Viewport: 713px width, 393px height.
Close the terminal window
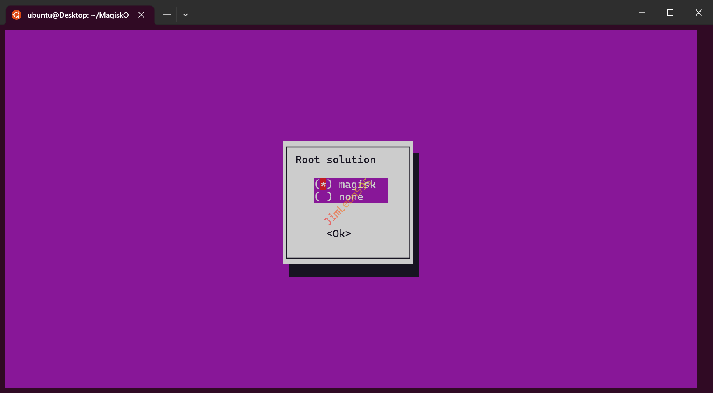pyautogui.click(x=699, y=12)
